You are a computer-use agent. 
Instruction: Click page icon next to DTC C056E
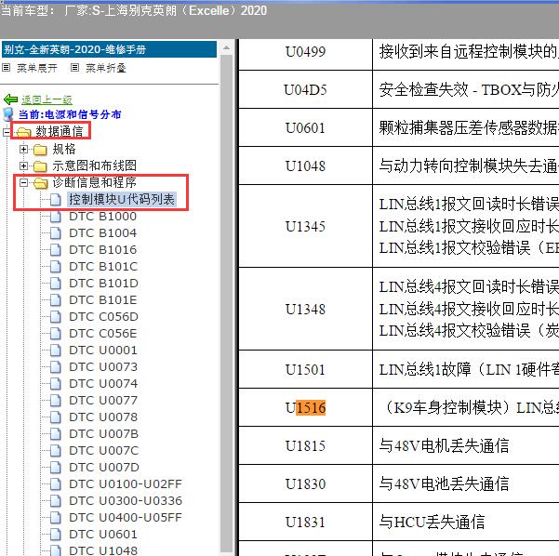[55, 334]
